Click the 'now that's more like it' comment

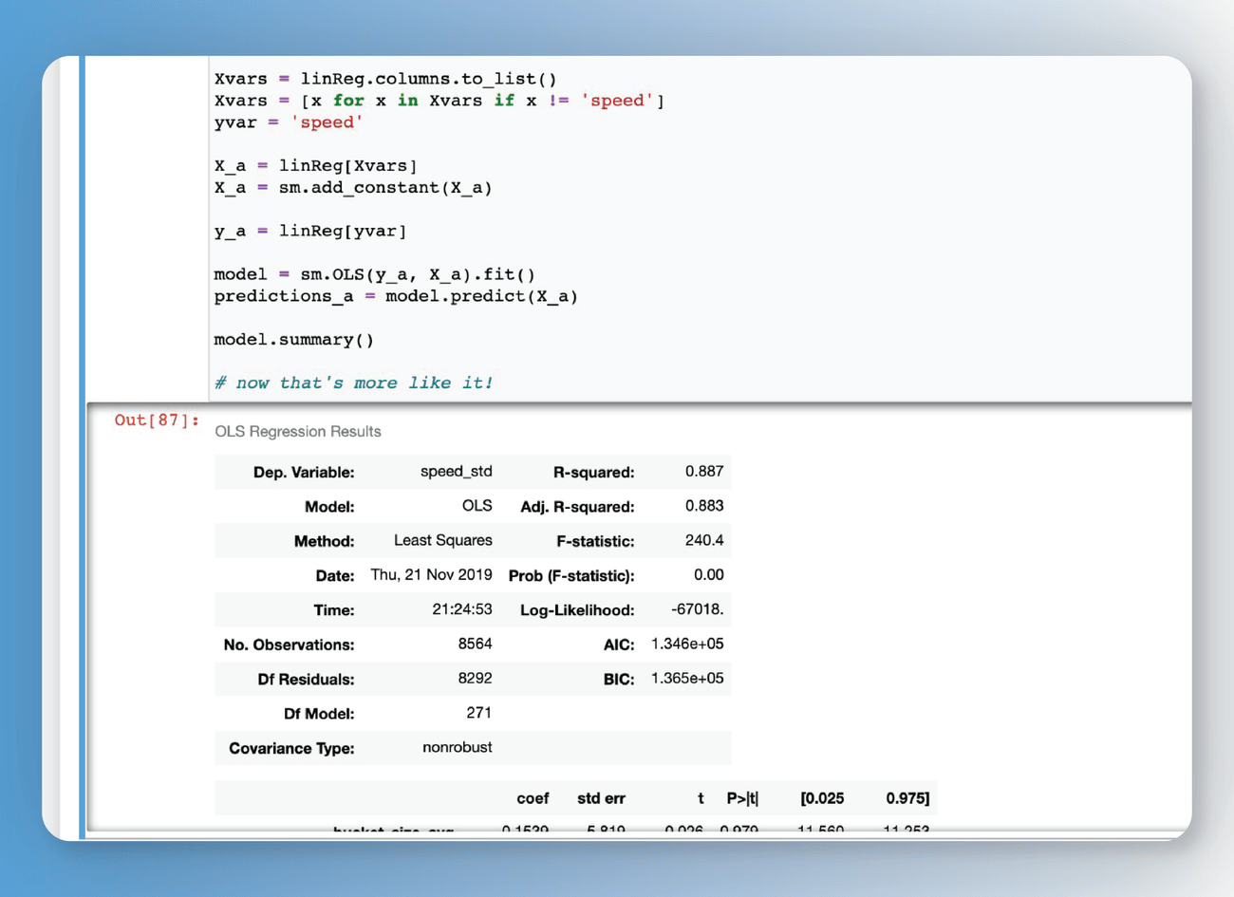click(x=354, y=383)
